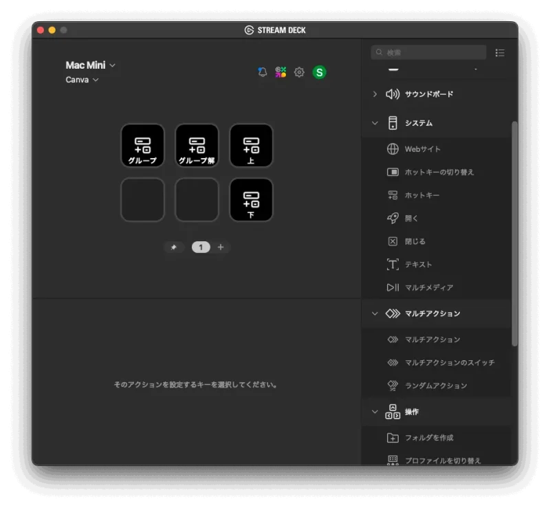Toggle the action list view icon
The width and height of the screenshot is (550, 508).
tap(500, 53)
